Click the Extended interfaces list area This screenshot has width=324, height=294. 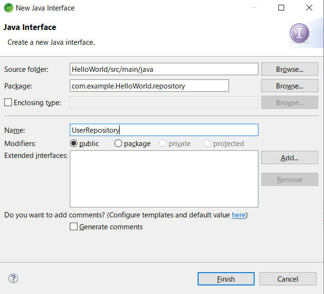(x=164, y=179)
